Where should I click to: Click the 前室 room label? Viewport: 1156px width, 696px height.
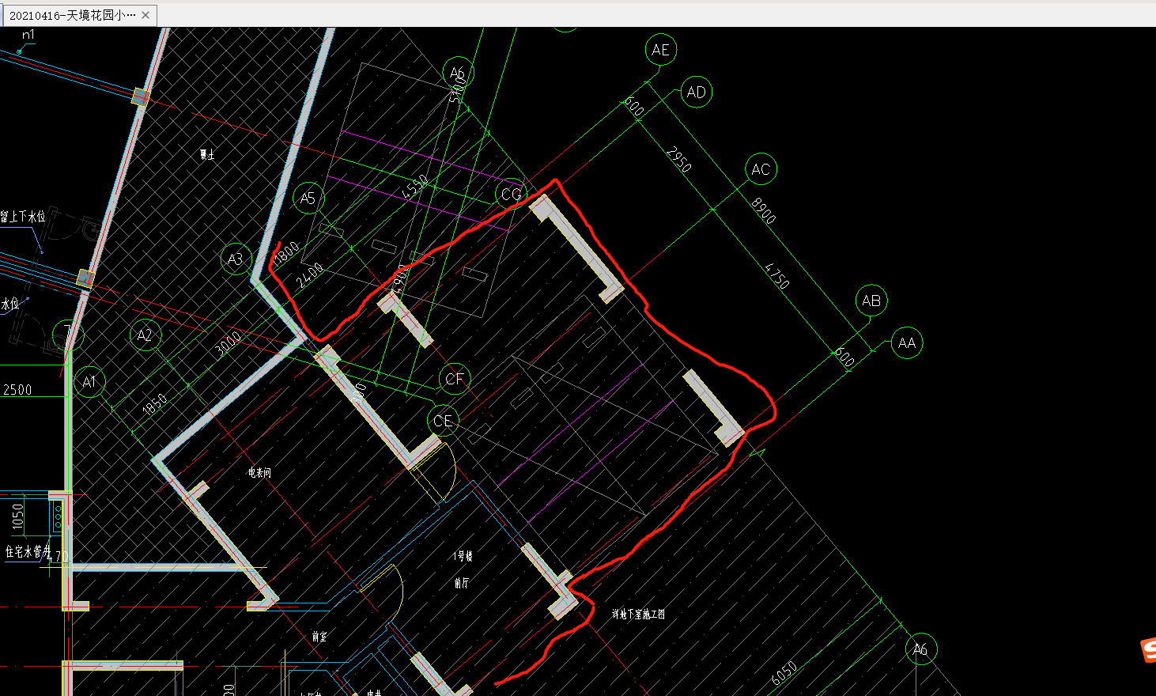click(x=319, y=637)
